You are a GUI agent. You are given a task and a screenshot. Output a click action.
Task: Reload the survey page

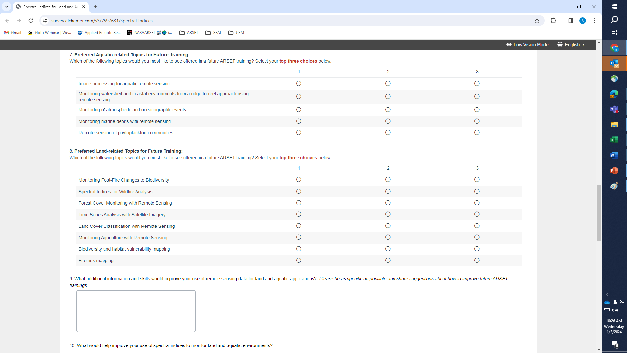31,21
